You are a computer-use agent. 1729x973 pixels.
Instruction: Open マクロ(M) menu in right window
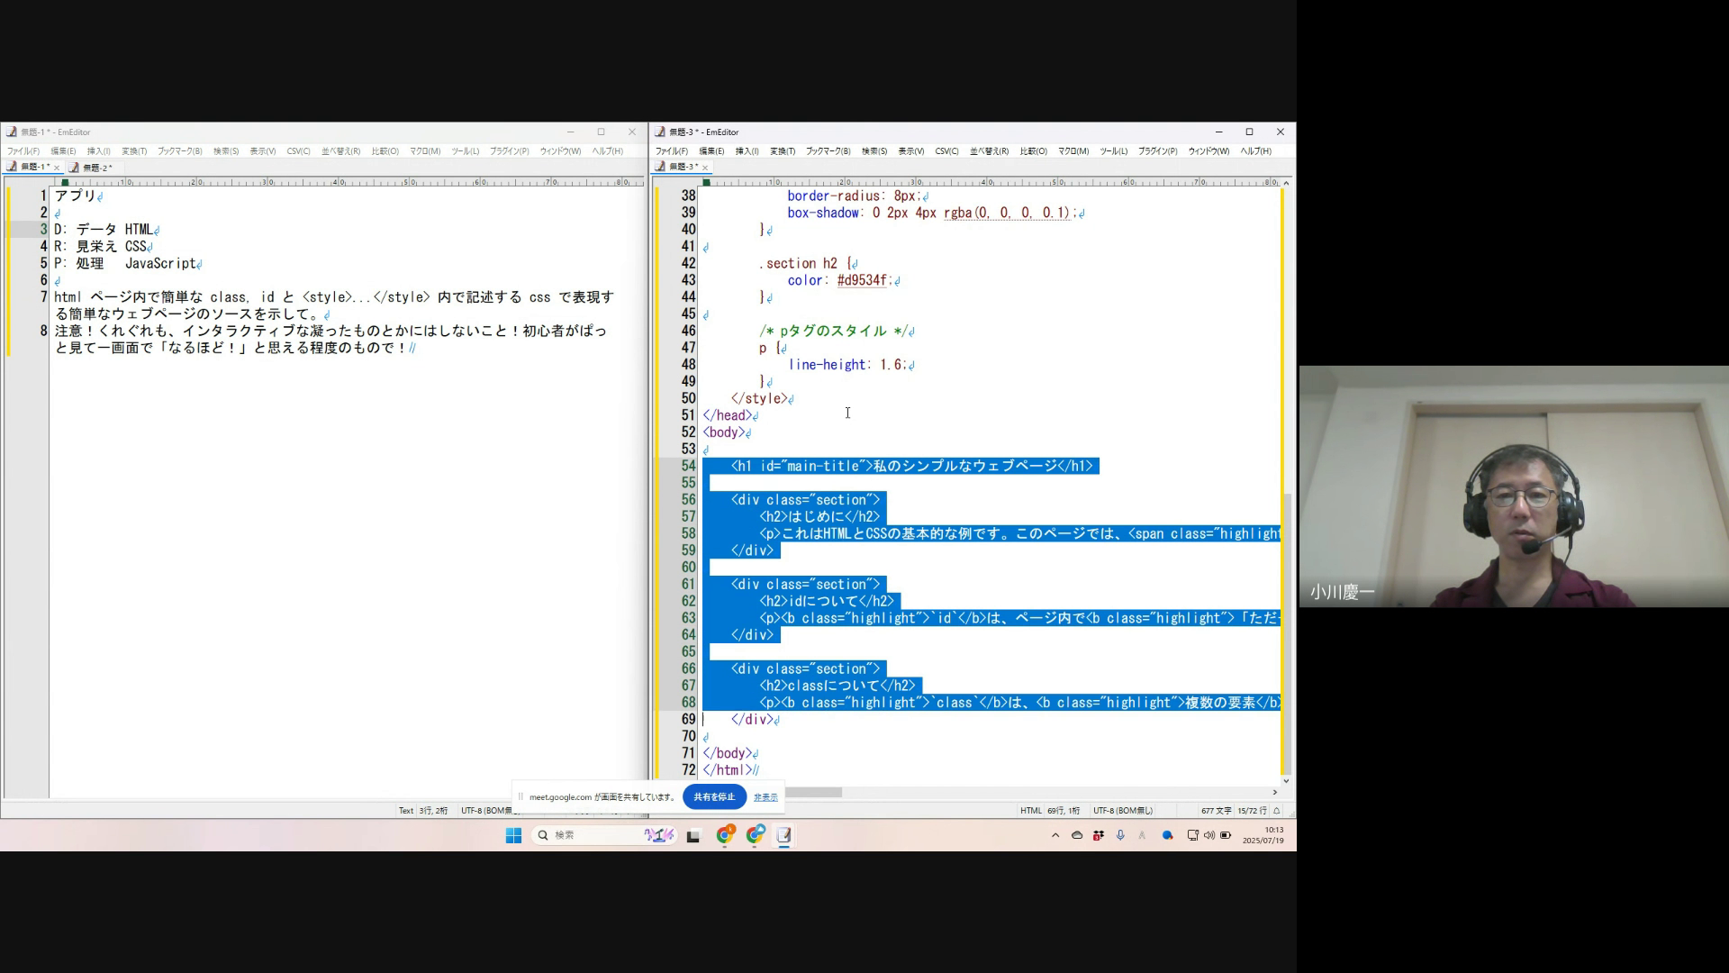1073,151
